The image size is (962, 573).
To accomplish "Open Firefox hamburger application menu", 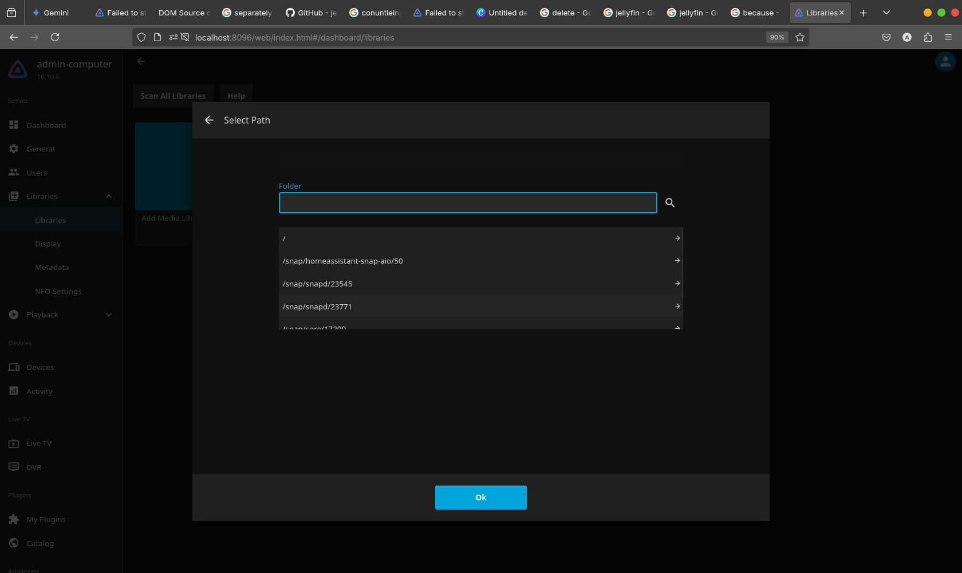I will (948, 37).
